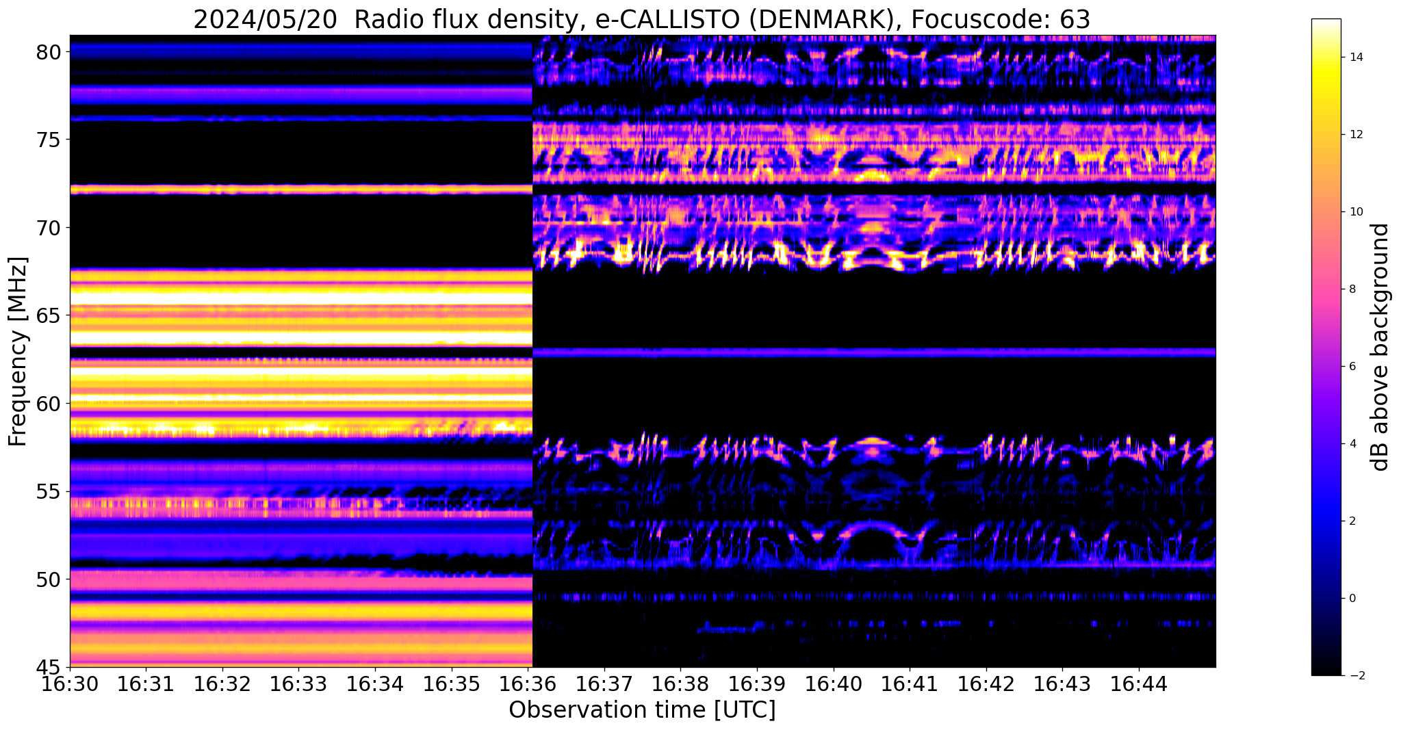This screenshot has height=730, width=1401.
Task: Click the 16:34 time tick label
Action: click(x=375, y=684)
